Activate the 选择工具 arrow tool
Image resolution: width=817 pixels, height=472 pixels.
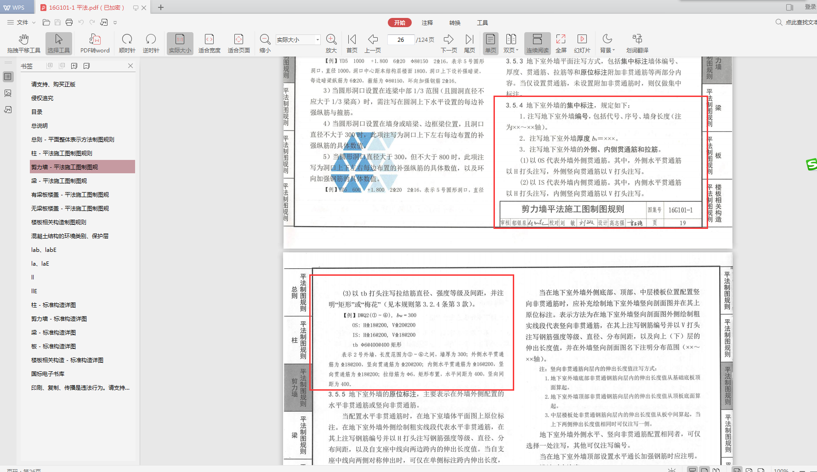click(x=59, y=44)
